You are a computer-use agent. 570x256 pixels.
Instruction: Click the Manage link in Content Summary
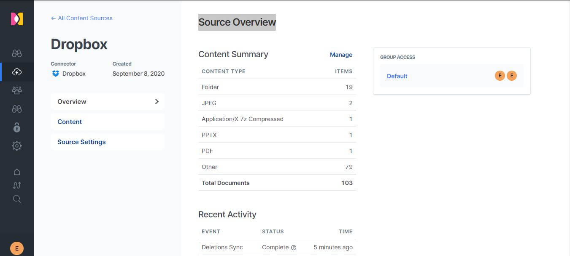341,55
